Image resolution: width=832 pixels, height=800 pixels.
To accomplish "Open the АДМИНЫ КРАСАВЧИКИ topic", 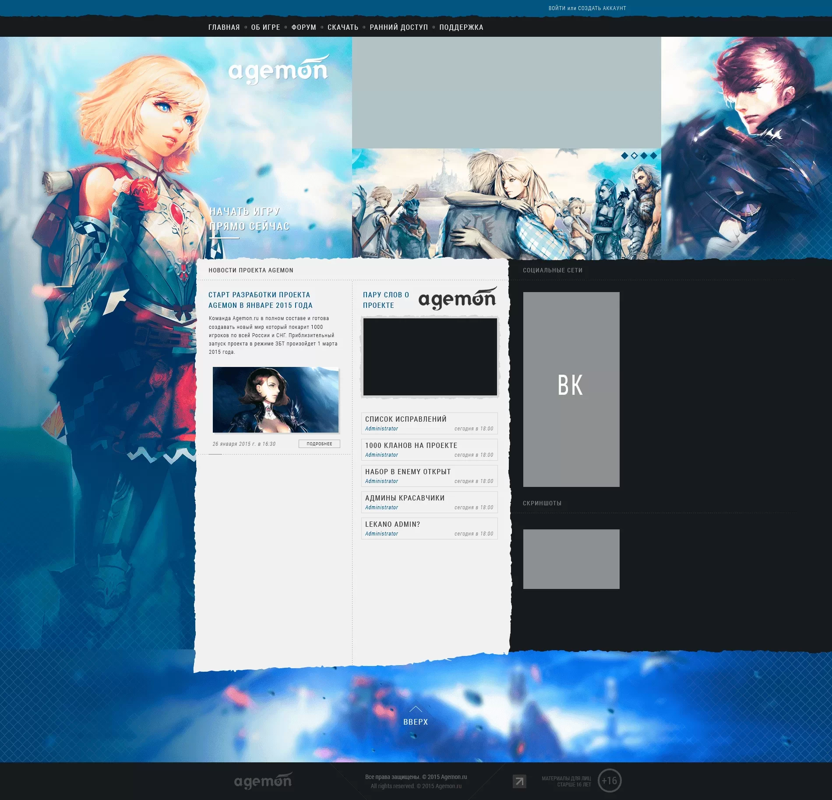I will [405, 498].
